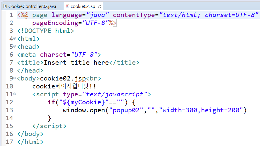Click the meta charset "UTF-8" value
Image resolution: width=260 pixels, height=146 pixels.
(x=84, y=55)
